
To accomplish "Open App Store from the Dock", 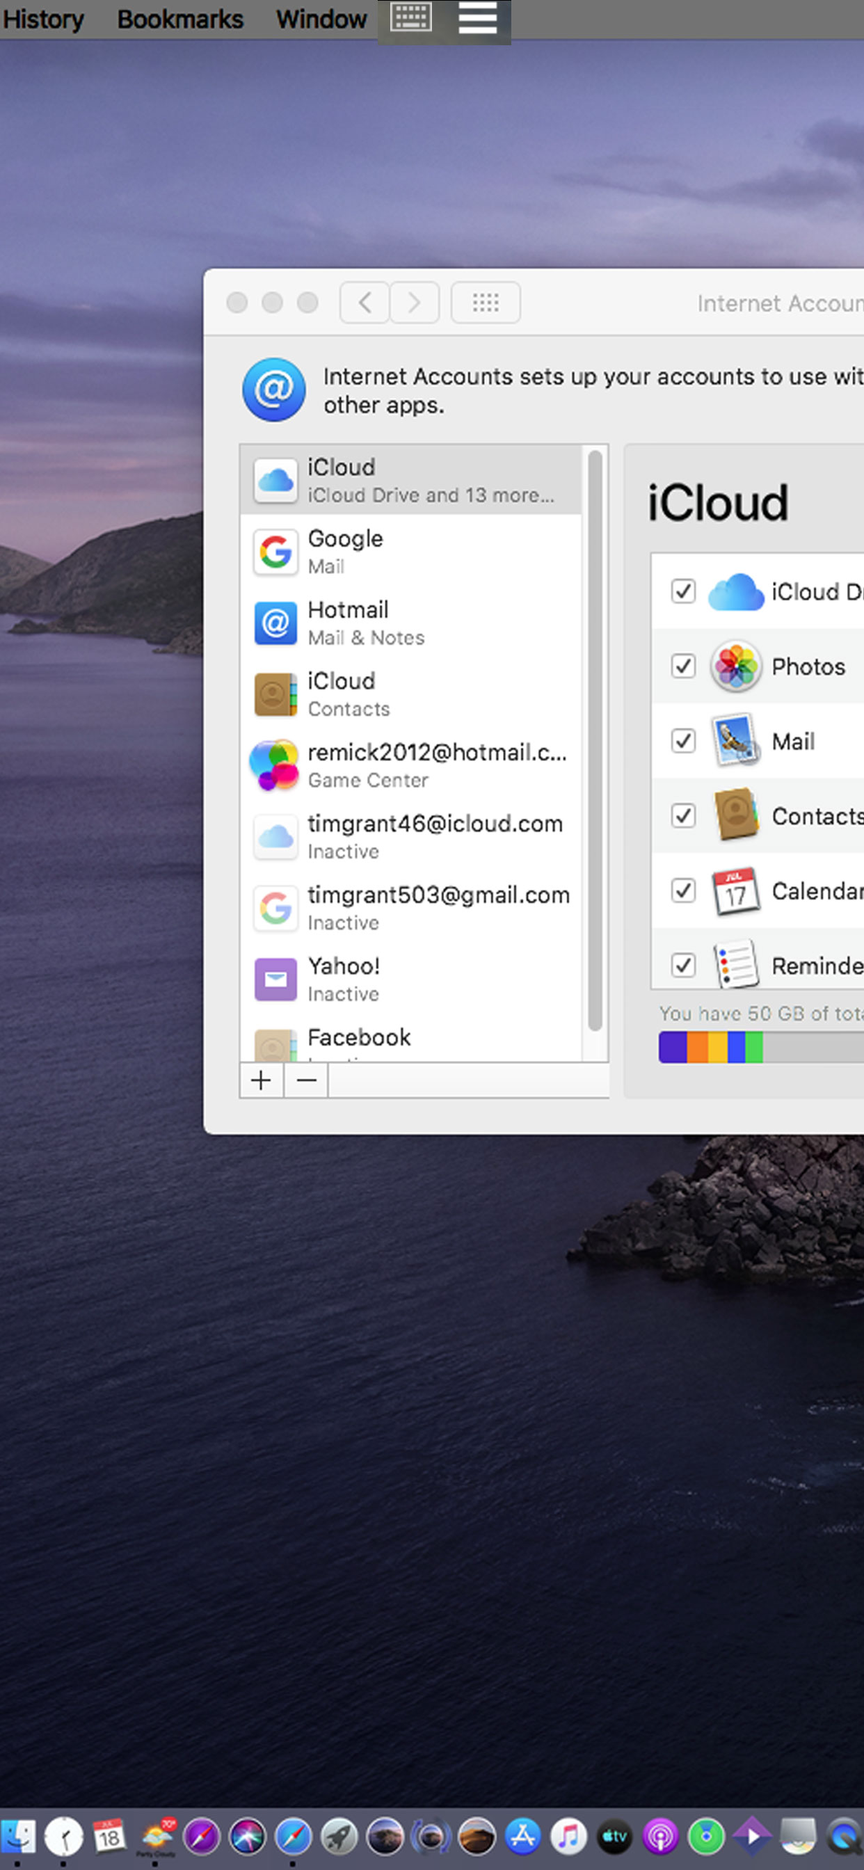I will click(x=522, y=1837).
